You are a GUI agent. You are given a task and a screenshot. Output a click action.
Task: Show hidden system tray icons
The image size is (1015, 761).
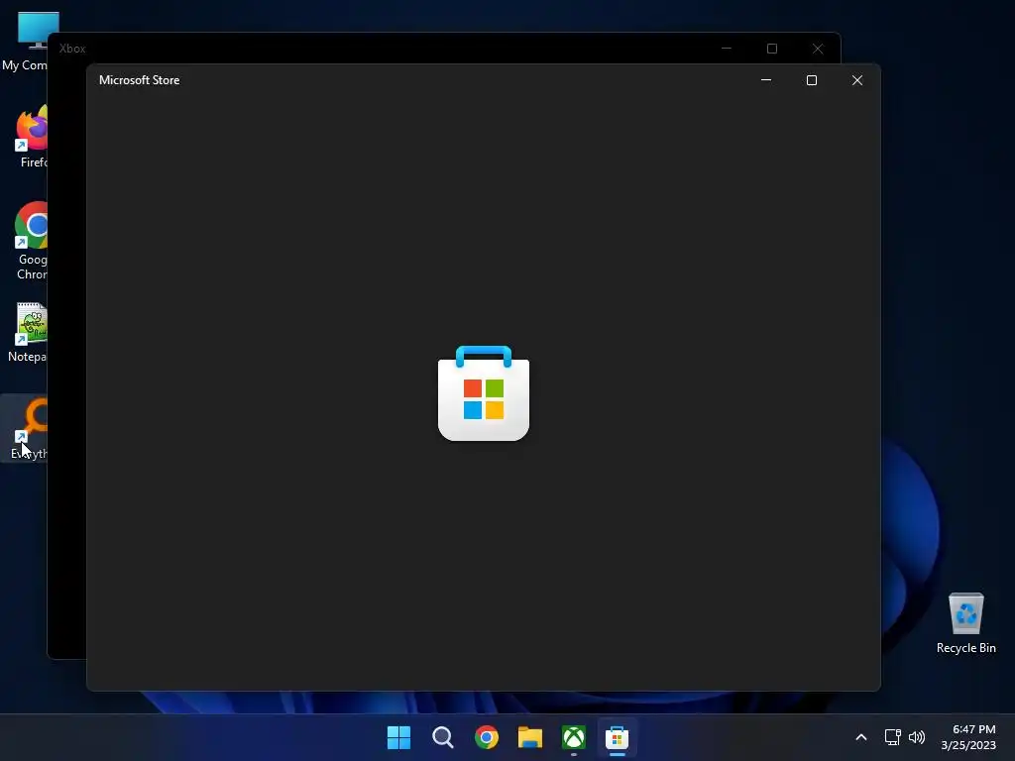(x=861, y=737)
